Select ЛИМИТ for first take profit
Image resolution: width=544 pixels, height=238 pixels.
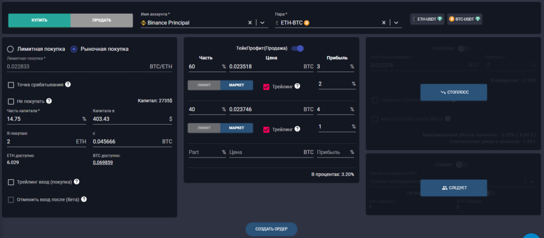204,85
